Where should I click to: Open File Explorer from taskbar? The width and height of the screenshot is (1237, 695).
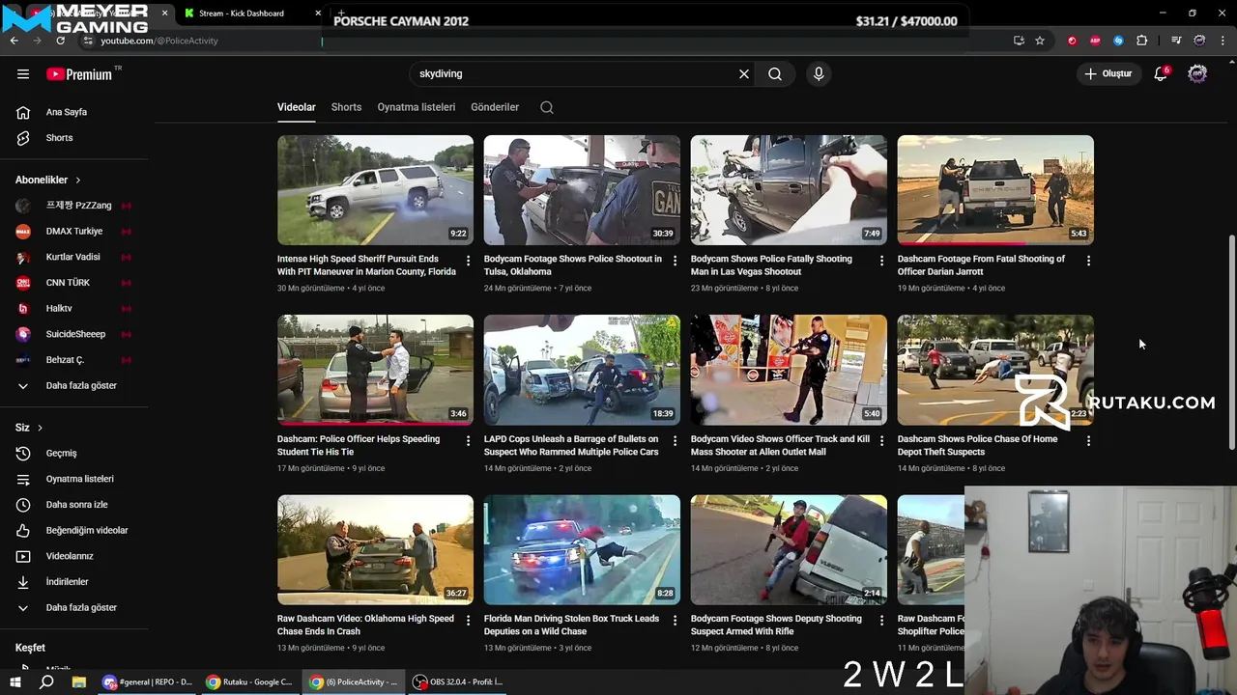[79, 681]
